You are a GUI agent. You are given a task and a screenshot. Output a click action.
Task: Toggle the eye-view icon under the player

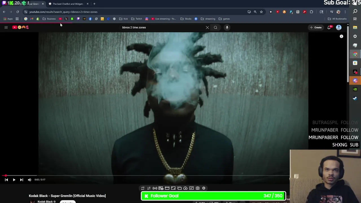(x=161, y=188)
